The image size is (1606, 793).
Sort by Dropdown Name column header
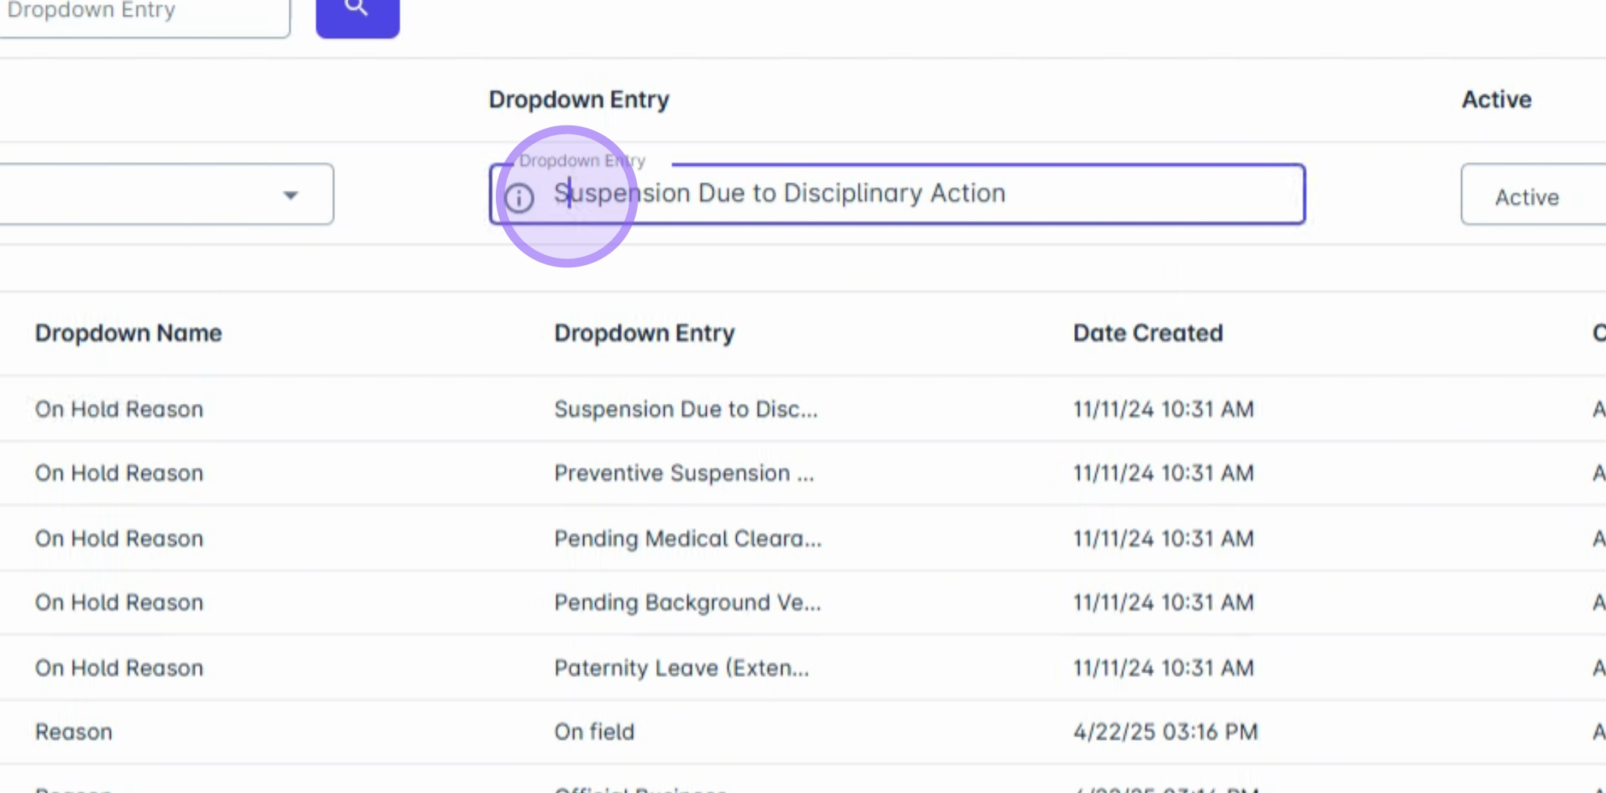click(x=128, y=333)
